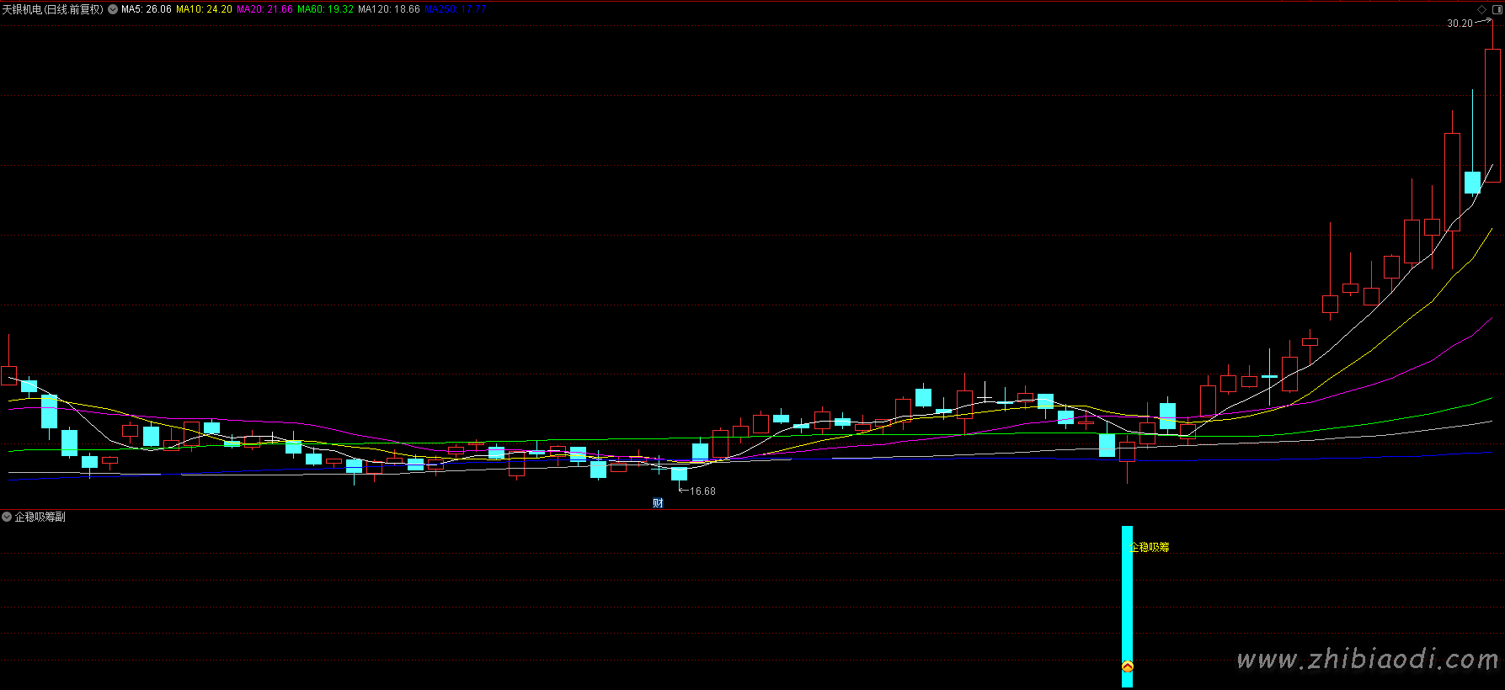1505x690 pixels.
Task: Click the first candlestick at far left
Action: [x=9, y=375]
